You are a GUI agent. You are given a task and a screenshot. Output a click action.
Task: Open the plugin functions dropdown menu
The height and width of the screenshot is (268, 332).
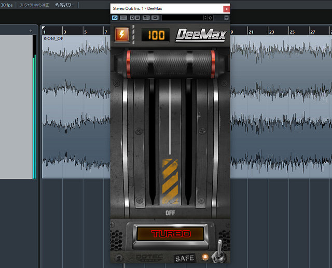226,18
